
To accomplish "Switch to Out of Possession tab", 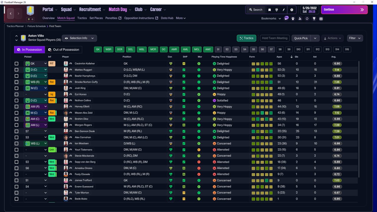I will [x=64, y=49].
